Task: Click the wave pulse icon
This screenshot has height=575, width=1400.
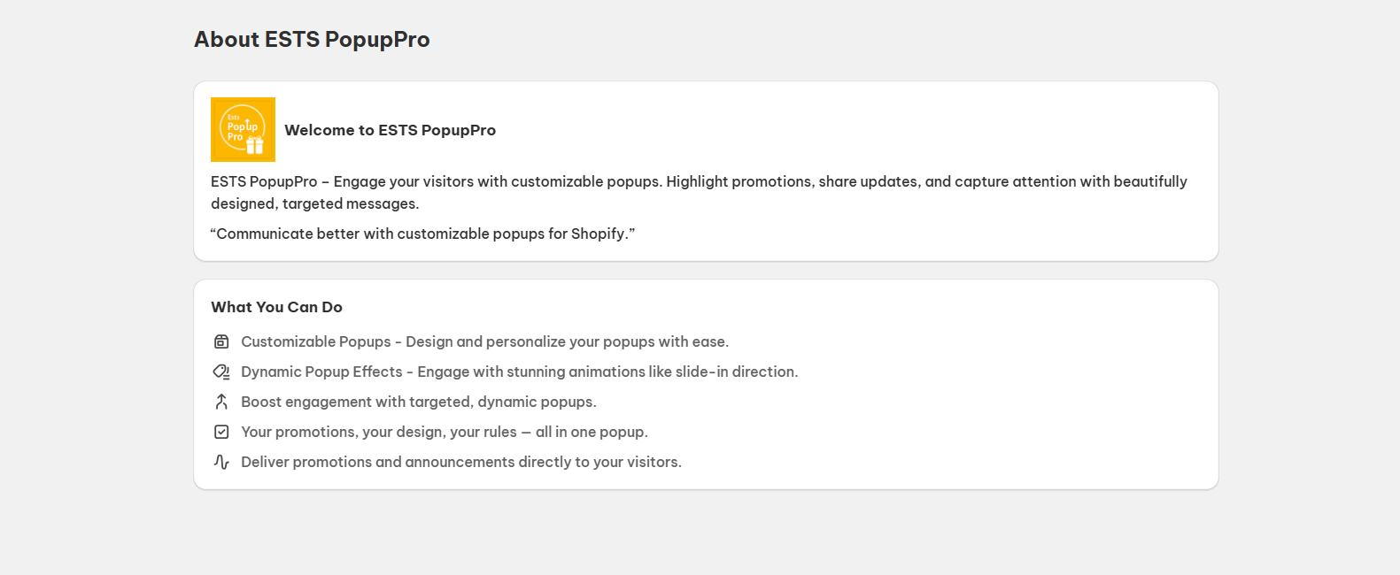Action: click(x=221, y=462)
